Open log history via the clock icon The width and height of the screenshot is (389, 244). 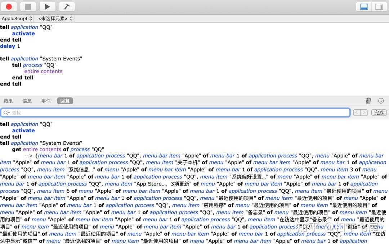[x=381, y=101]
